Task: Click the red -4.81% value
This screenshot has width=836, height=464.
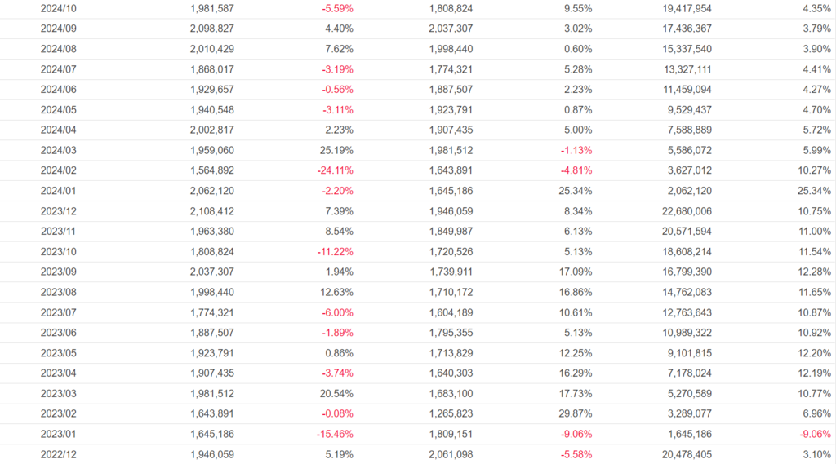Action: pyautogui.click(x=576, y=170)
